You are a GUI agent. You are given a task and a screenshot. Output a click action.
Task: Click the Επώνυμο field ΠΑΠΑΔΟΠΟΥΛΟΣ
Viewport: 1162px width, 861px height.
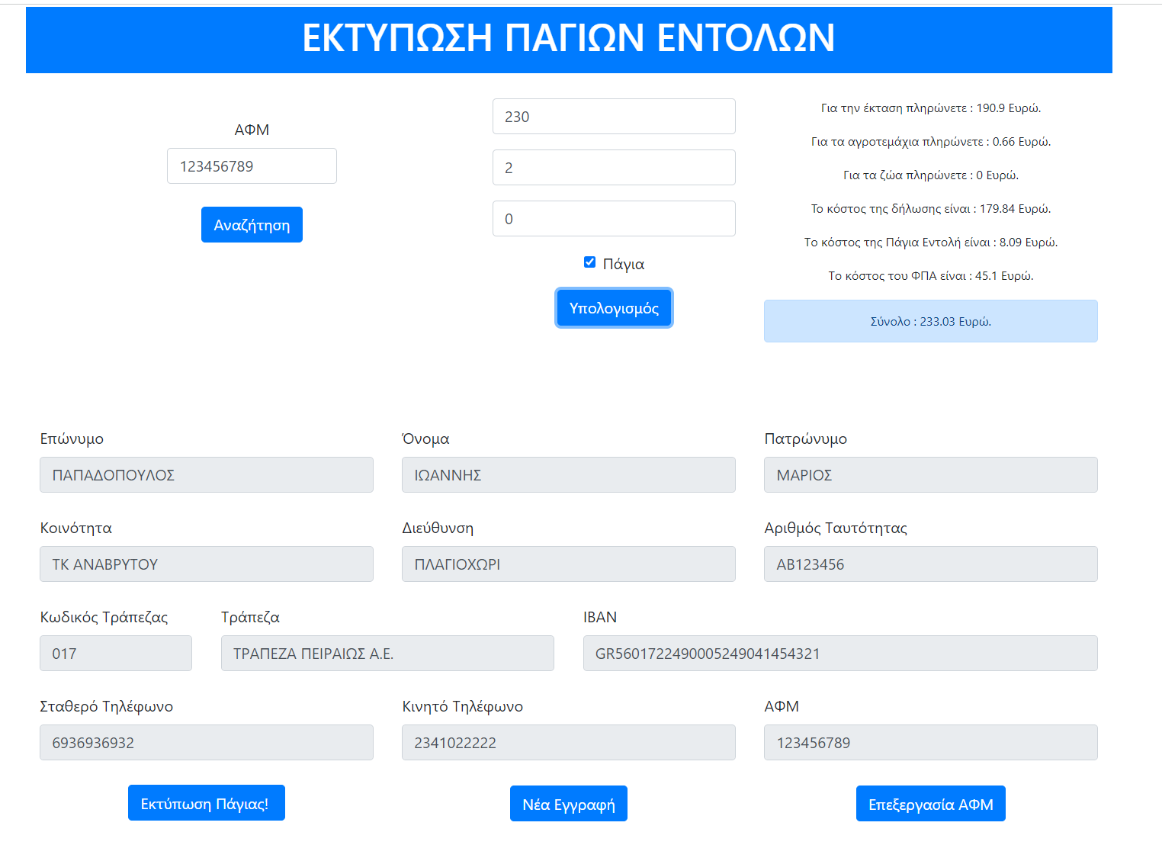coord(206,475)
